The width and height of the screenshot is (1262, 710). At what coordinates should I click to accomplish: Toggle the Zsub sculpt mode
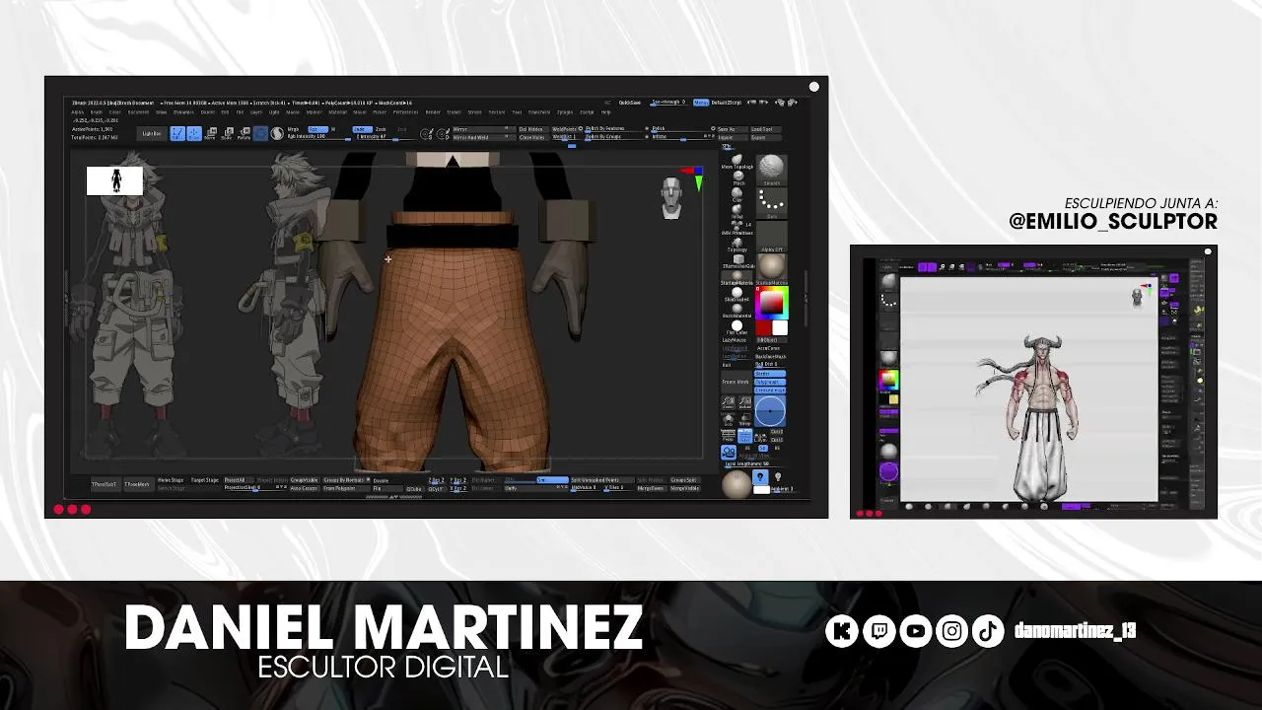tap(382, 129)
